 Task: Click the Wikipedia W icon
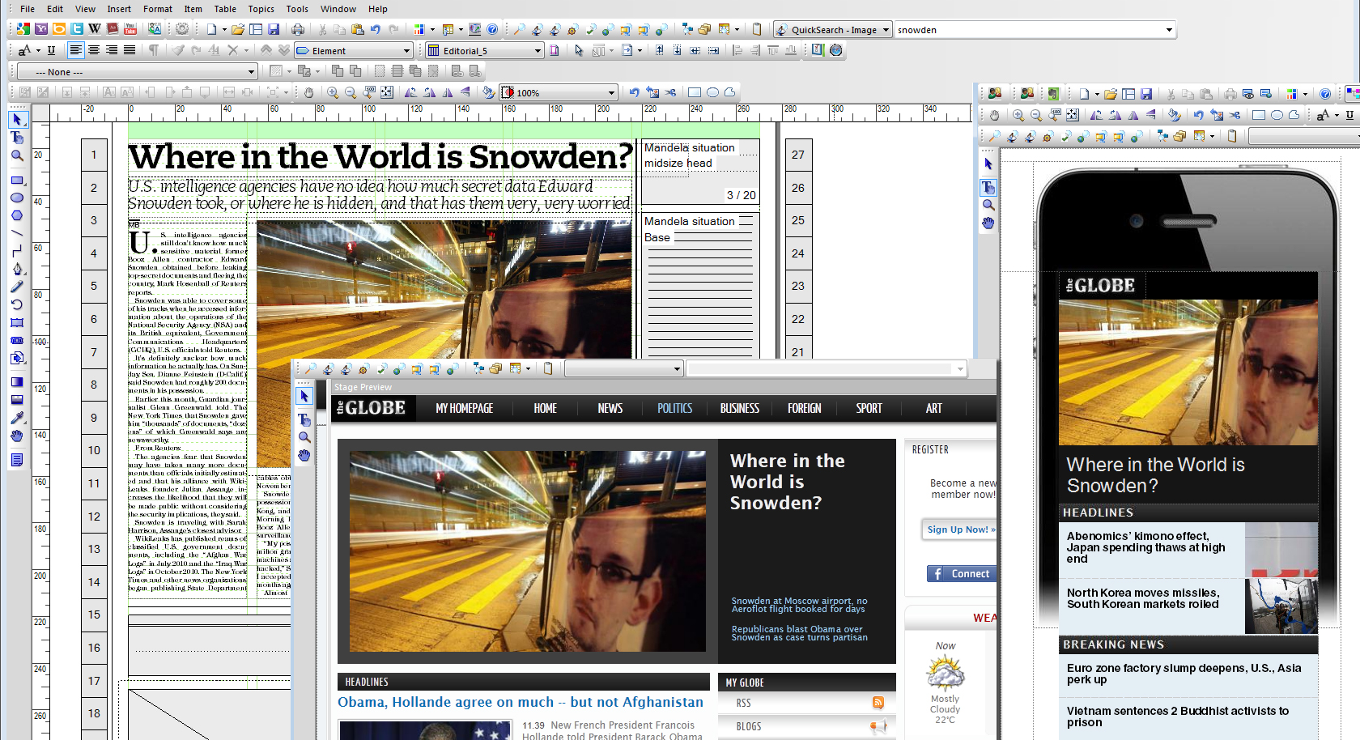tap(95, 30)
